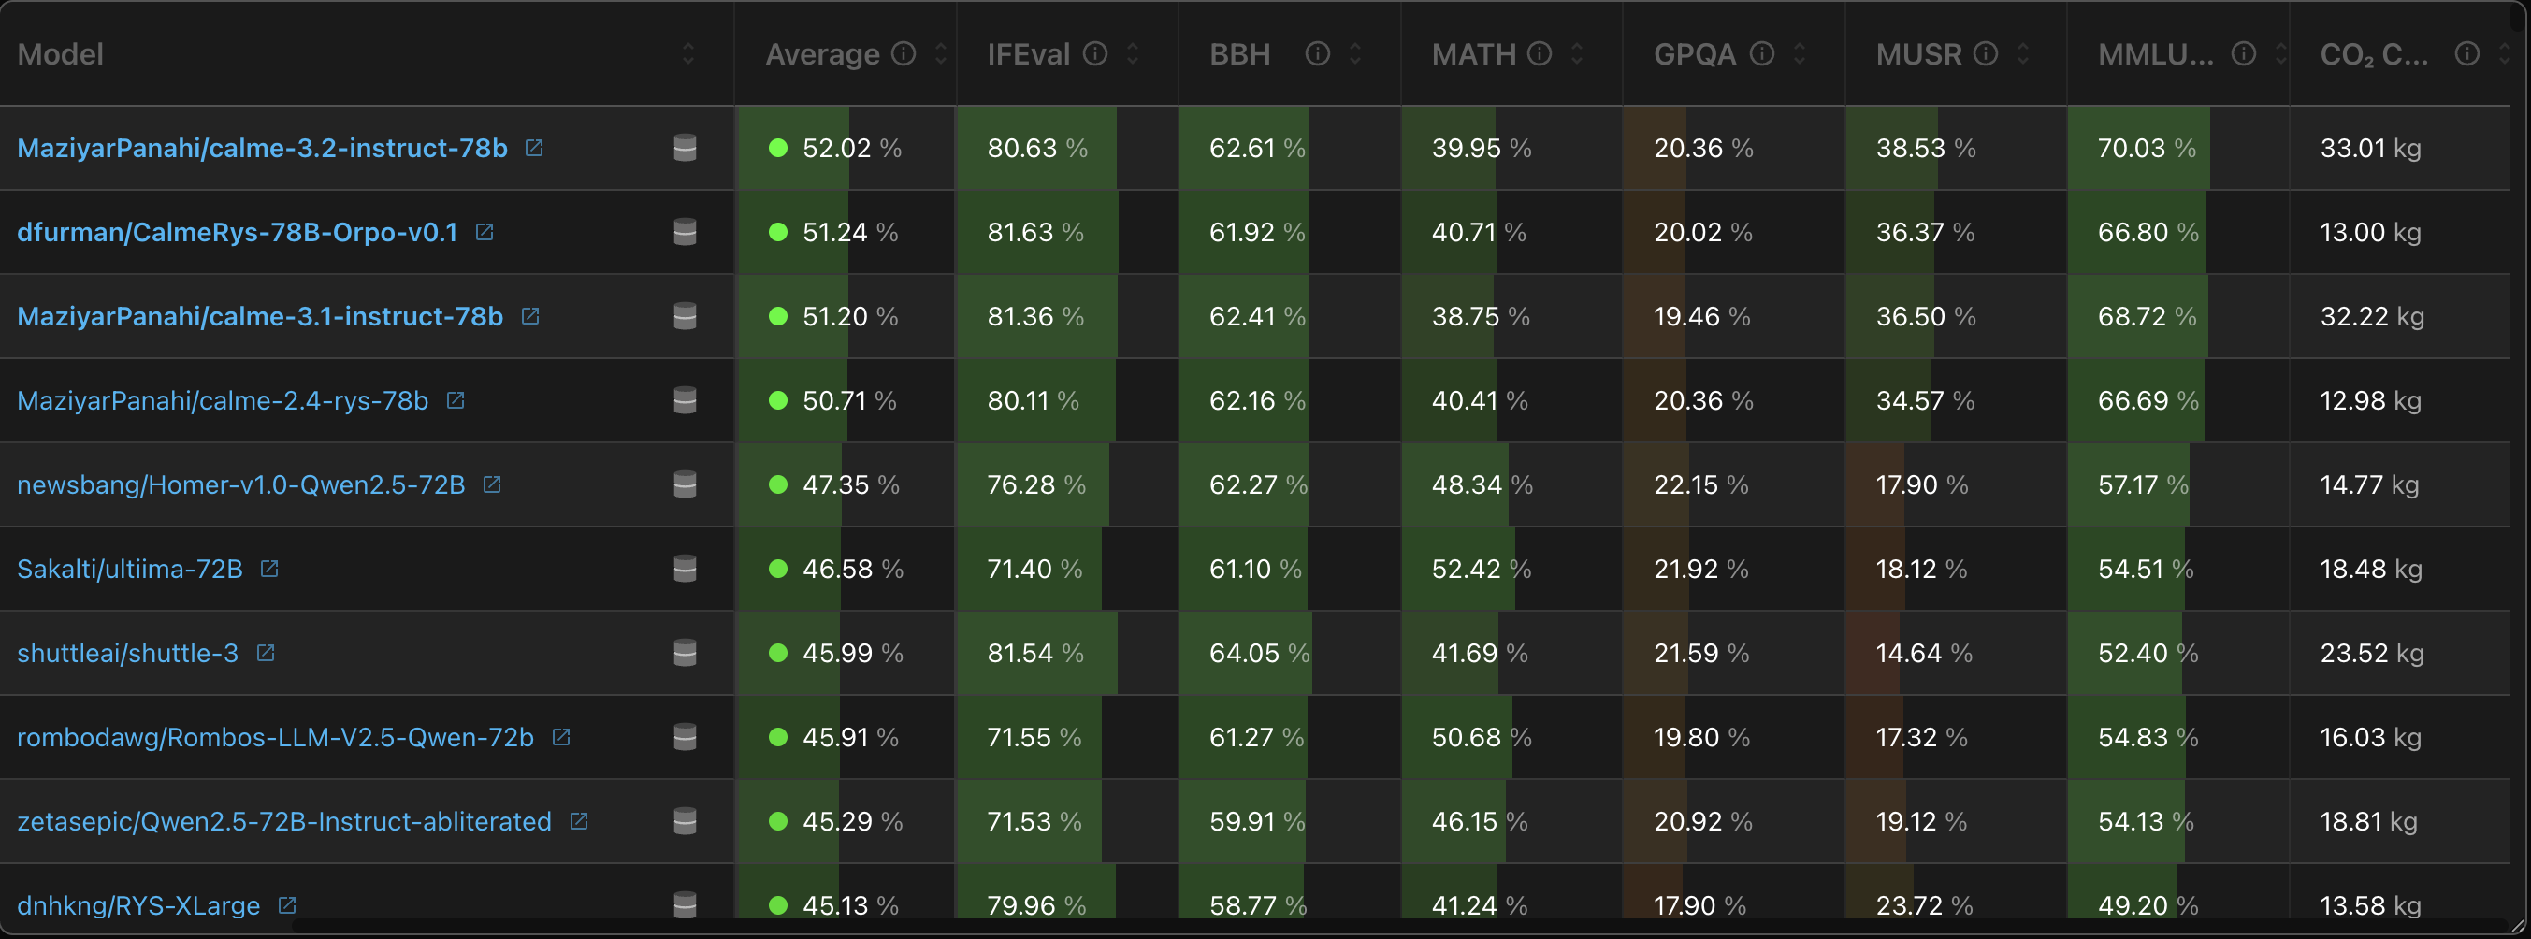Viewport: 2531px width, 939px height.
Task: Open the info tooltip for the Average column
Action: click(x=903, y=54)
